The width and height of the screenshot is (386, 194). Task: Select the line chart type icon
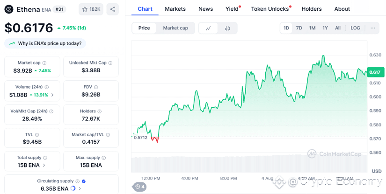208,28
